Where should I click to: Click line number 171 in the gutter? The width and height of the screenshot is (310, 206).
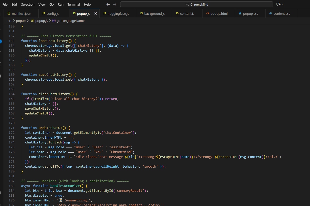(x=11, y=128)
